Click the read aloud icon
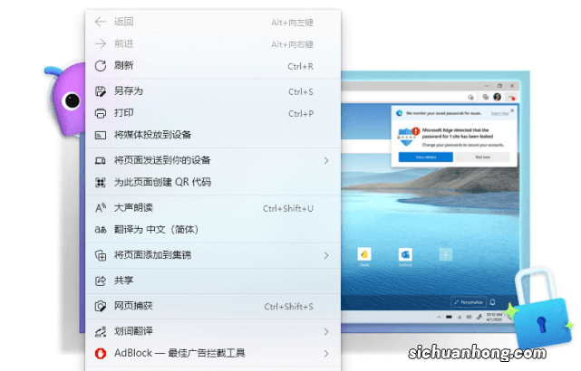 101,208
